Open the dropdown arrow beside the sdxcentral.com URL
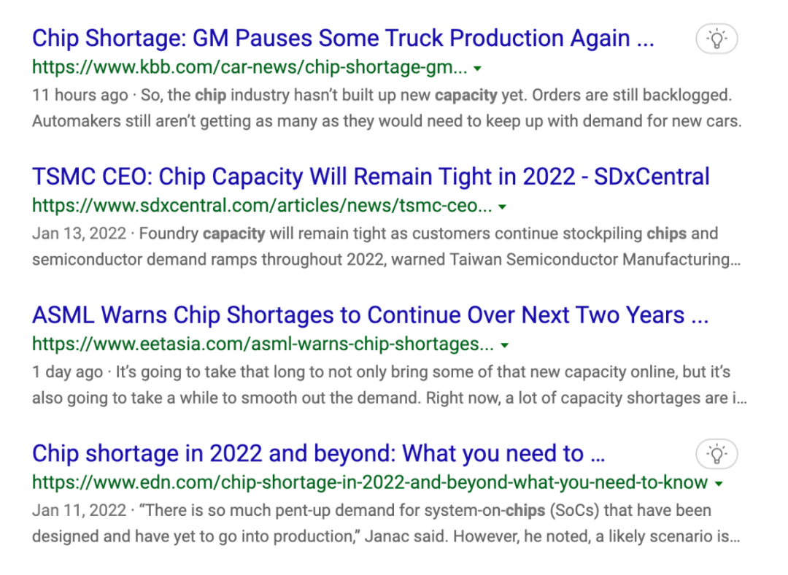 [x=502, y=207]
